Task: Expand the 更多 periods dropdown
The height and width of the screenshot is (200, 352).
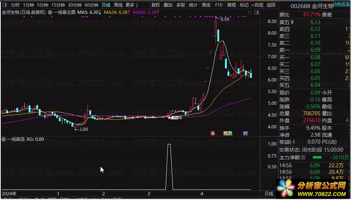Action: point(132,5)
